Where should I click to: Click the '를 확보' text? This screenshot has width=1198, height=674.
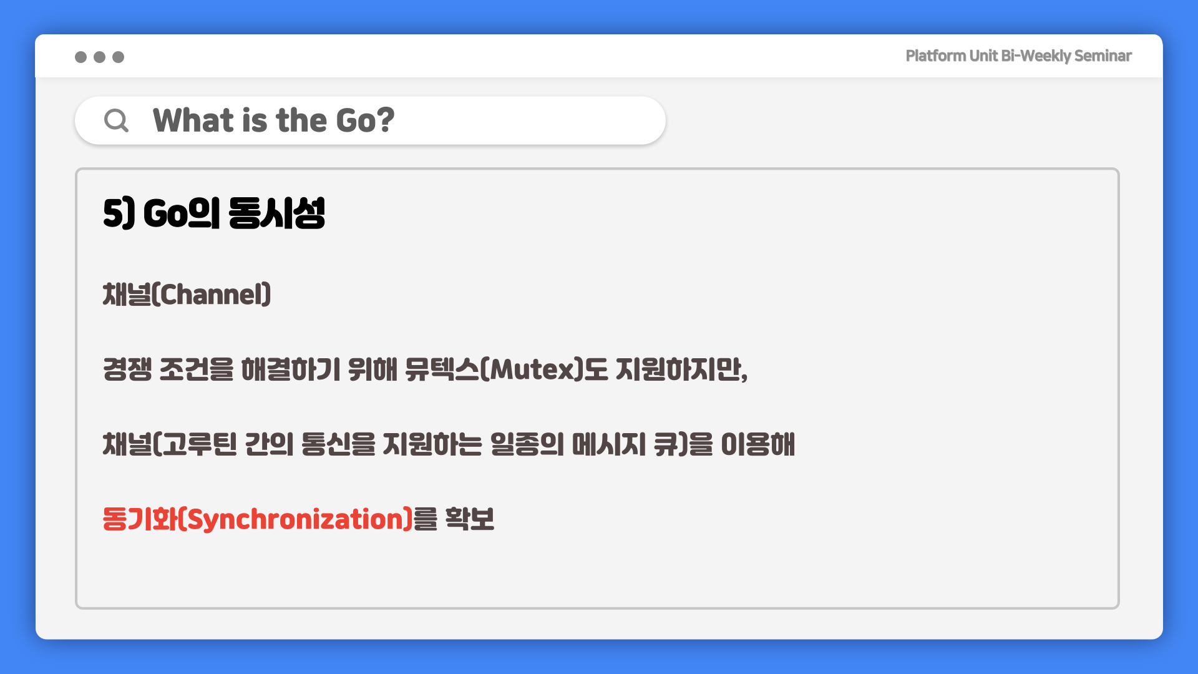[x=454, y=519]
